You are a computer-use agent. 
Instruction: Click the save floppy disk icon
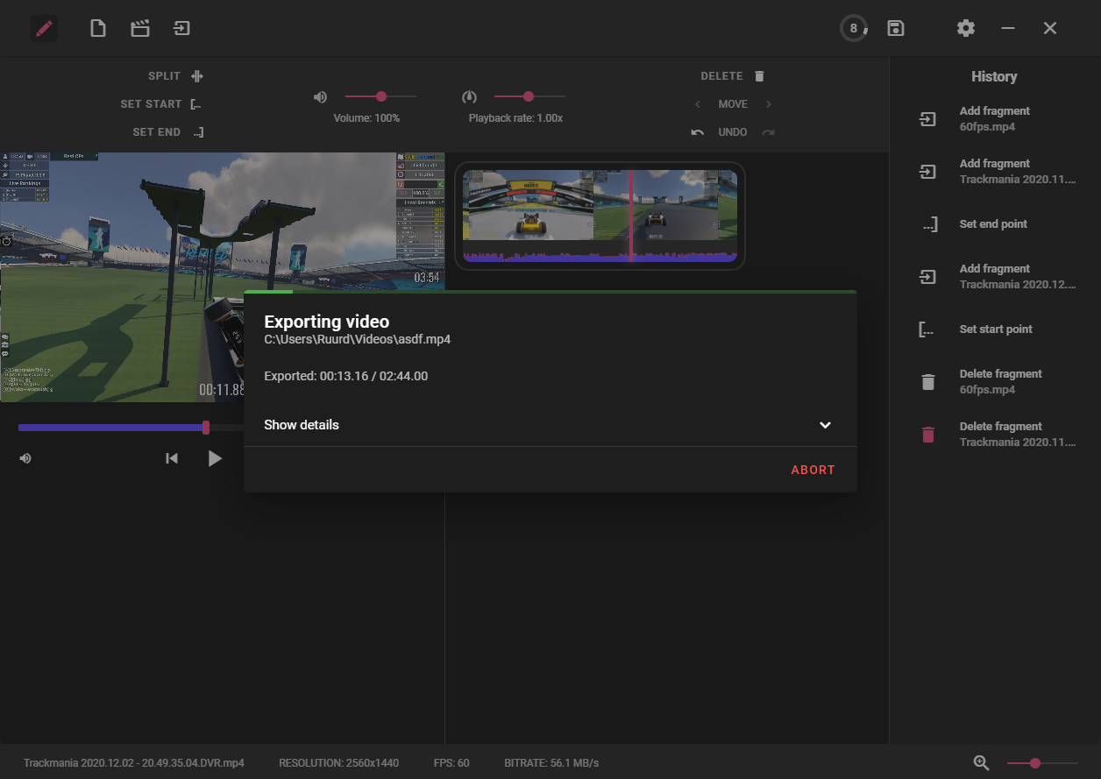[x=896, y=28]
